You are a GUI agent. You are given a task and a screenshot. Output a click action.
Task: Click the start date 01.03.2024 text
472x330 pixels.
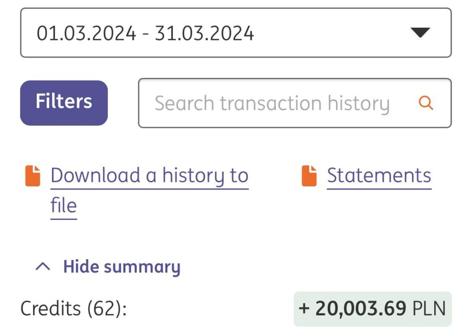pos(86,34)
